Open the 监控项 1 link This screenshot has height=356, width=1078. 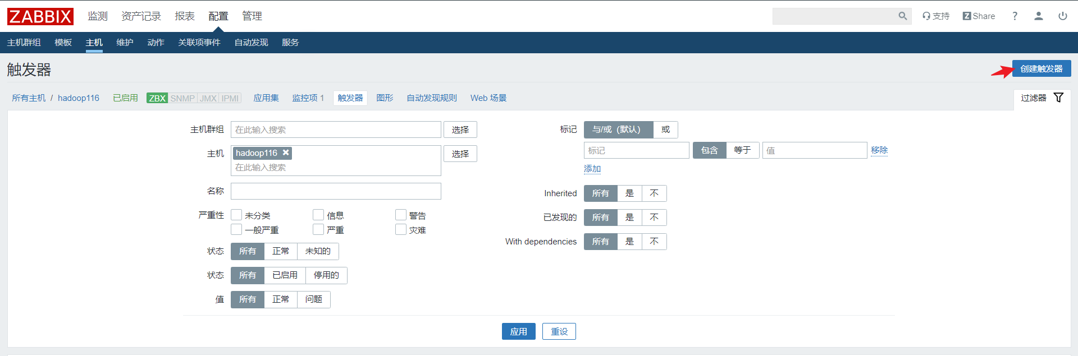308,98
